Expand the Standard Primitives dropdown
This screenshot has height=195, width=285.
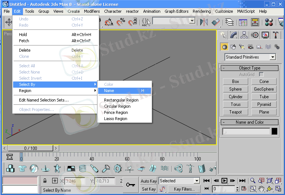[x=273, y=57]
